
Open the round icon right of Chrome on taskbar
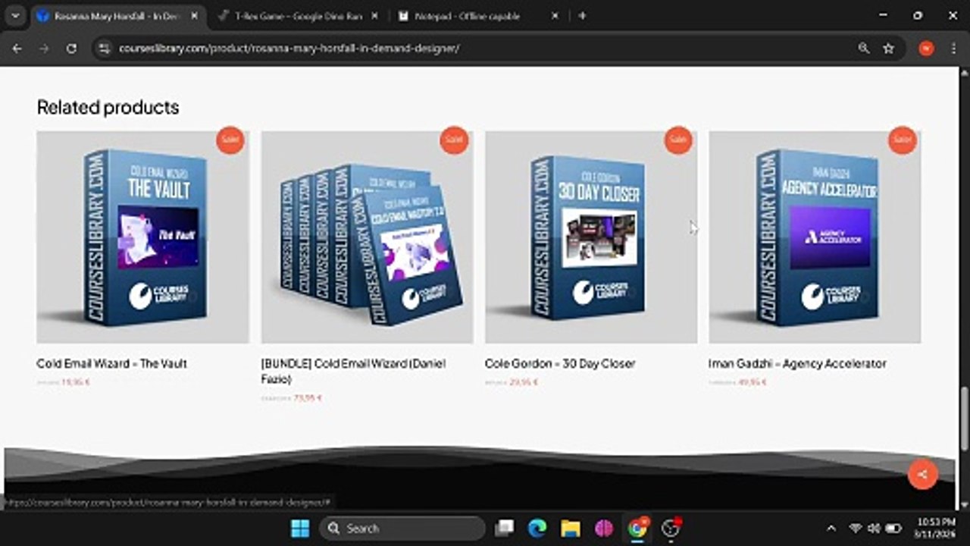[671, 528]
